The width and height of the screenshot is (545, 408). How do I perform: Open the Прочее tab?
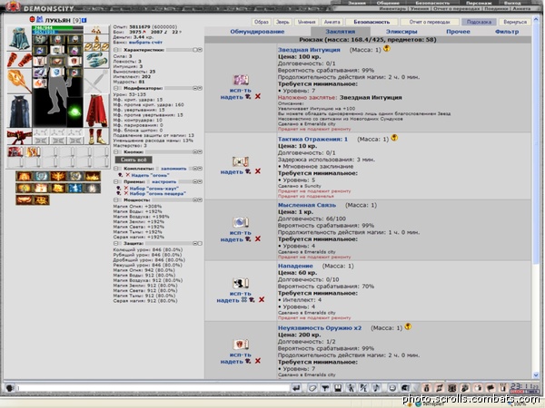point(458,32)
